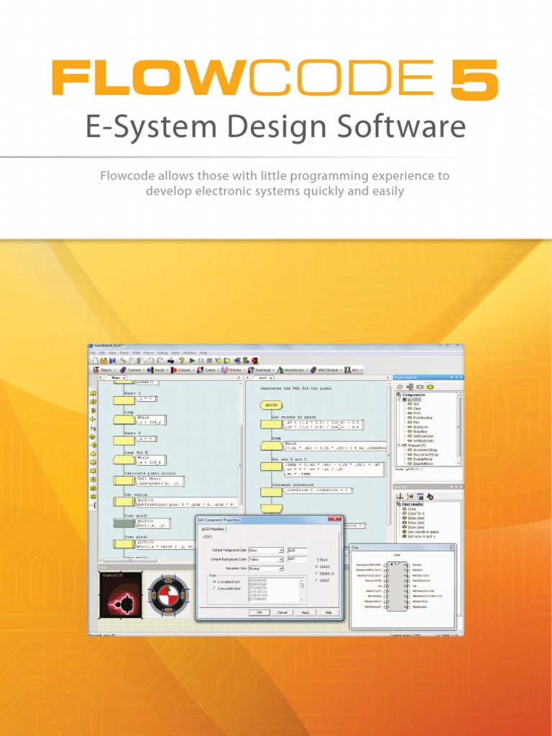
Task: Select DrawLine in Components tree
Action: click(x=420, y=427)
